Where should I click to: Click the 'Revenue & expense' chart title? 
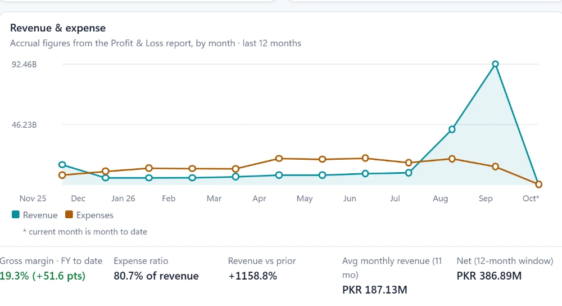pos(58,28)
